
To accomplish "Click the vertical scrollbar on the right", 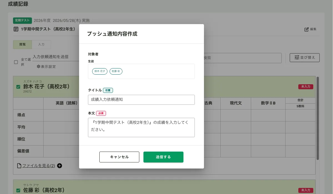I will tap(318, 119).
